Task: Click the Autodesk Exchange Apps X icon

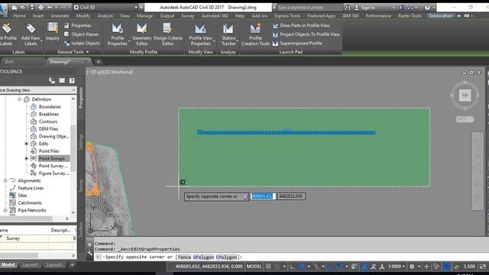Action: (x=401, y=7)
